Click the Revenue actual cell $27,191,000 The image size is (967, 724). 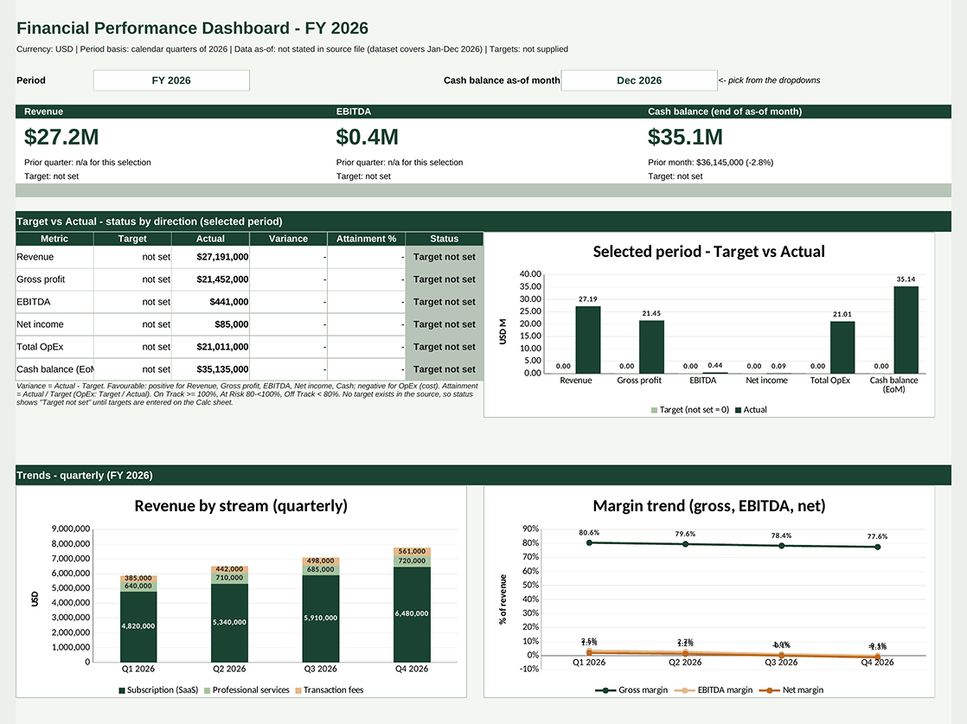point(210,257)
